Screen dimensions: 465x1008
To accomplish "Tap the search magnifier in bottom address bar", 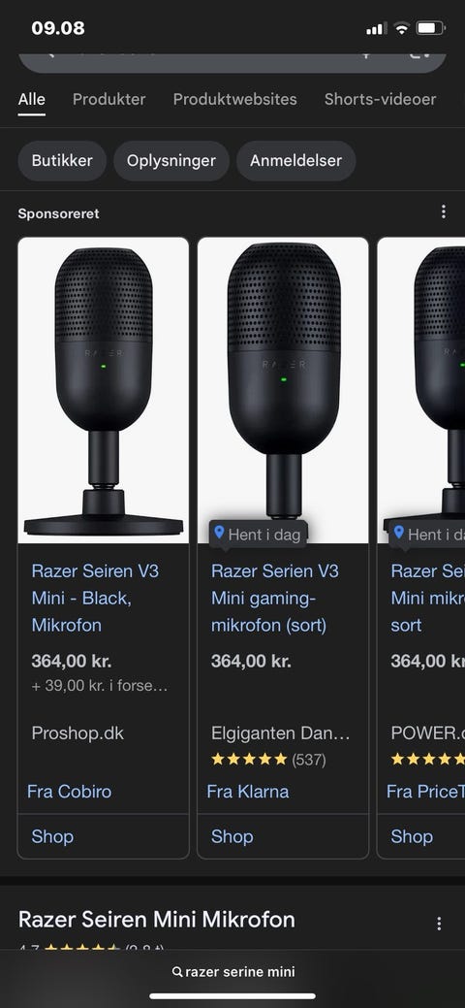I will pyautogui.click(x=177, y=972).
